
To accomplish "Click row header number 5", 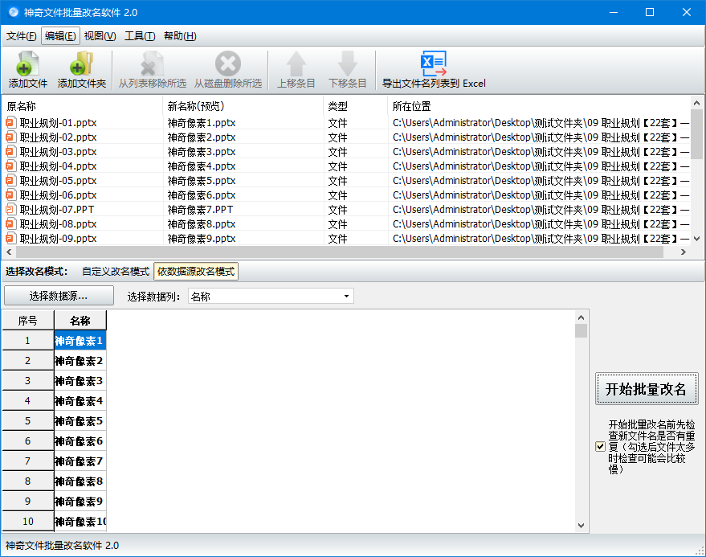I will pyautogui.click(x=28, y=421).
